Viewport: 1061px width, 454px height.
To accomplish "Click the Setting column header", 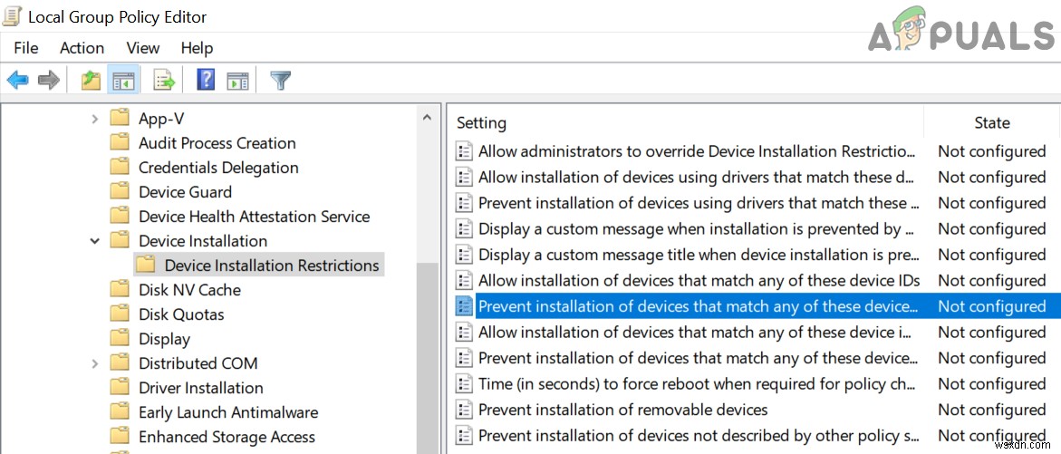I will (x=481, y=122).
